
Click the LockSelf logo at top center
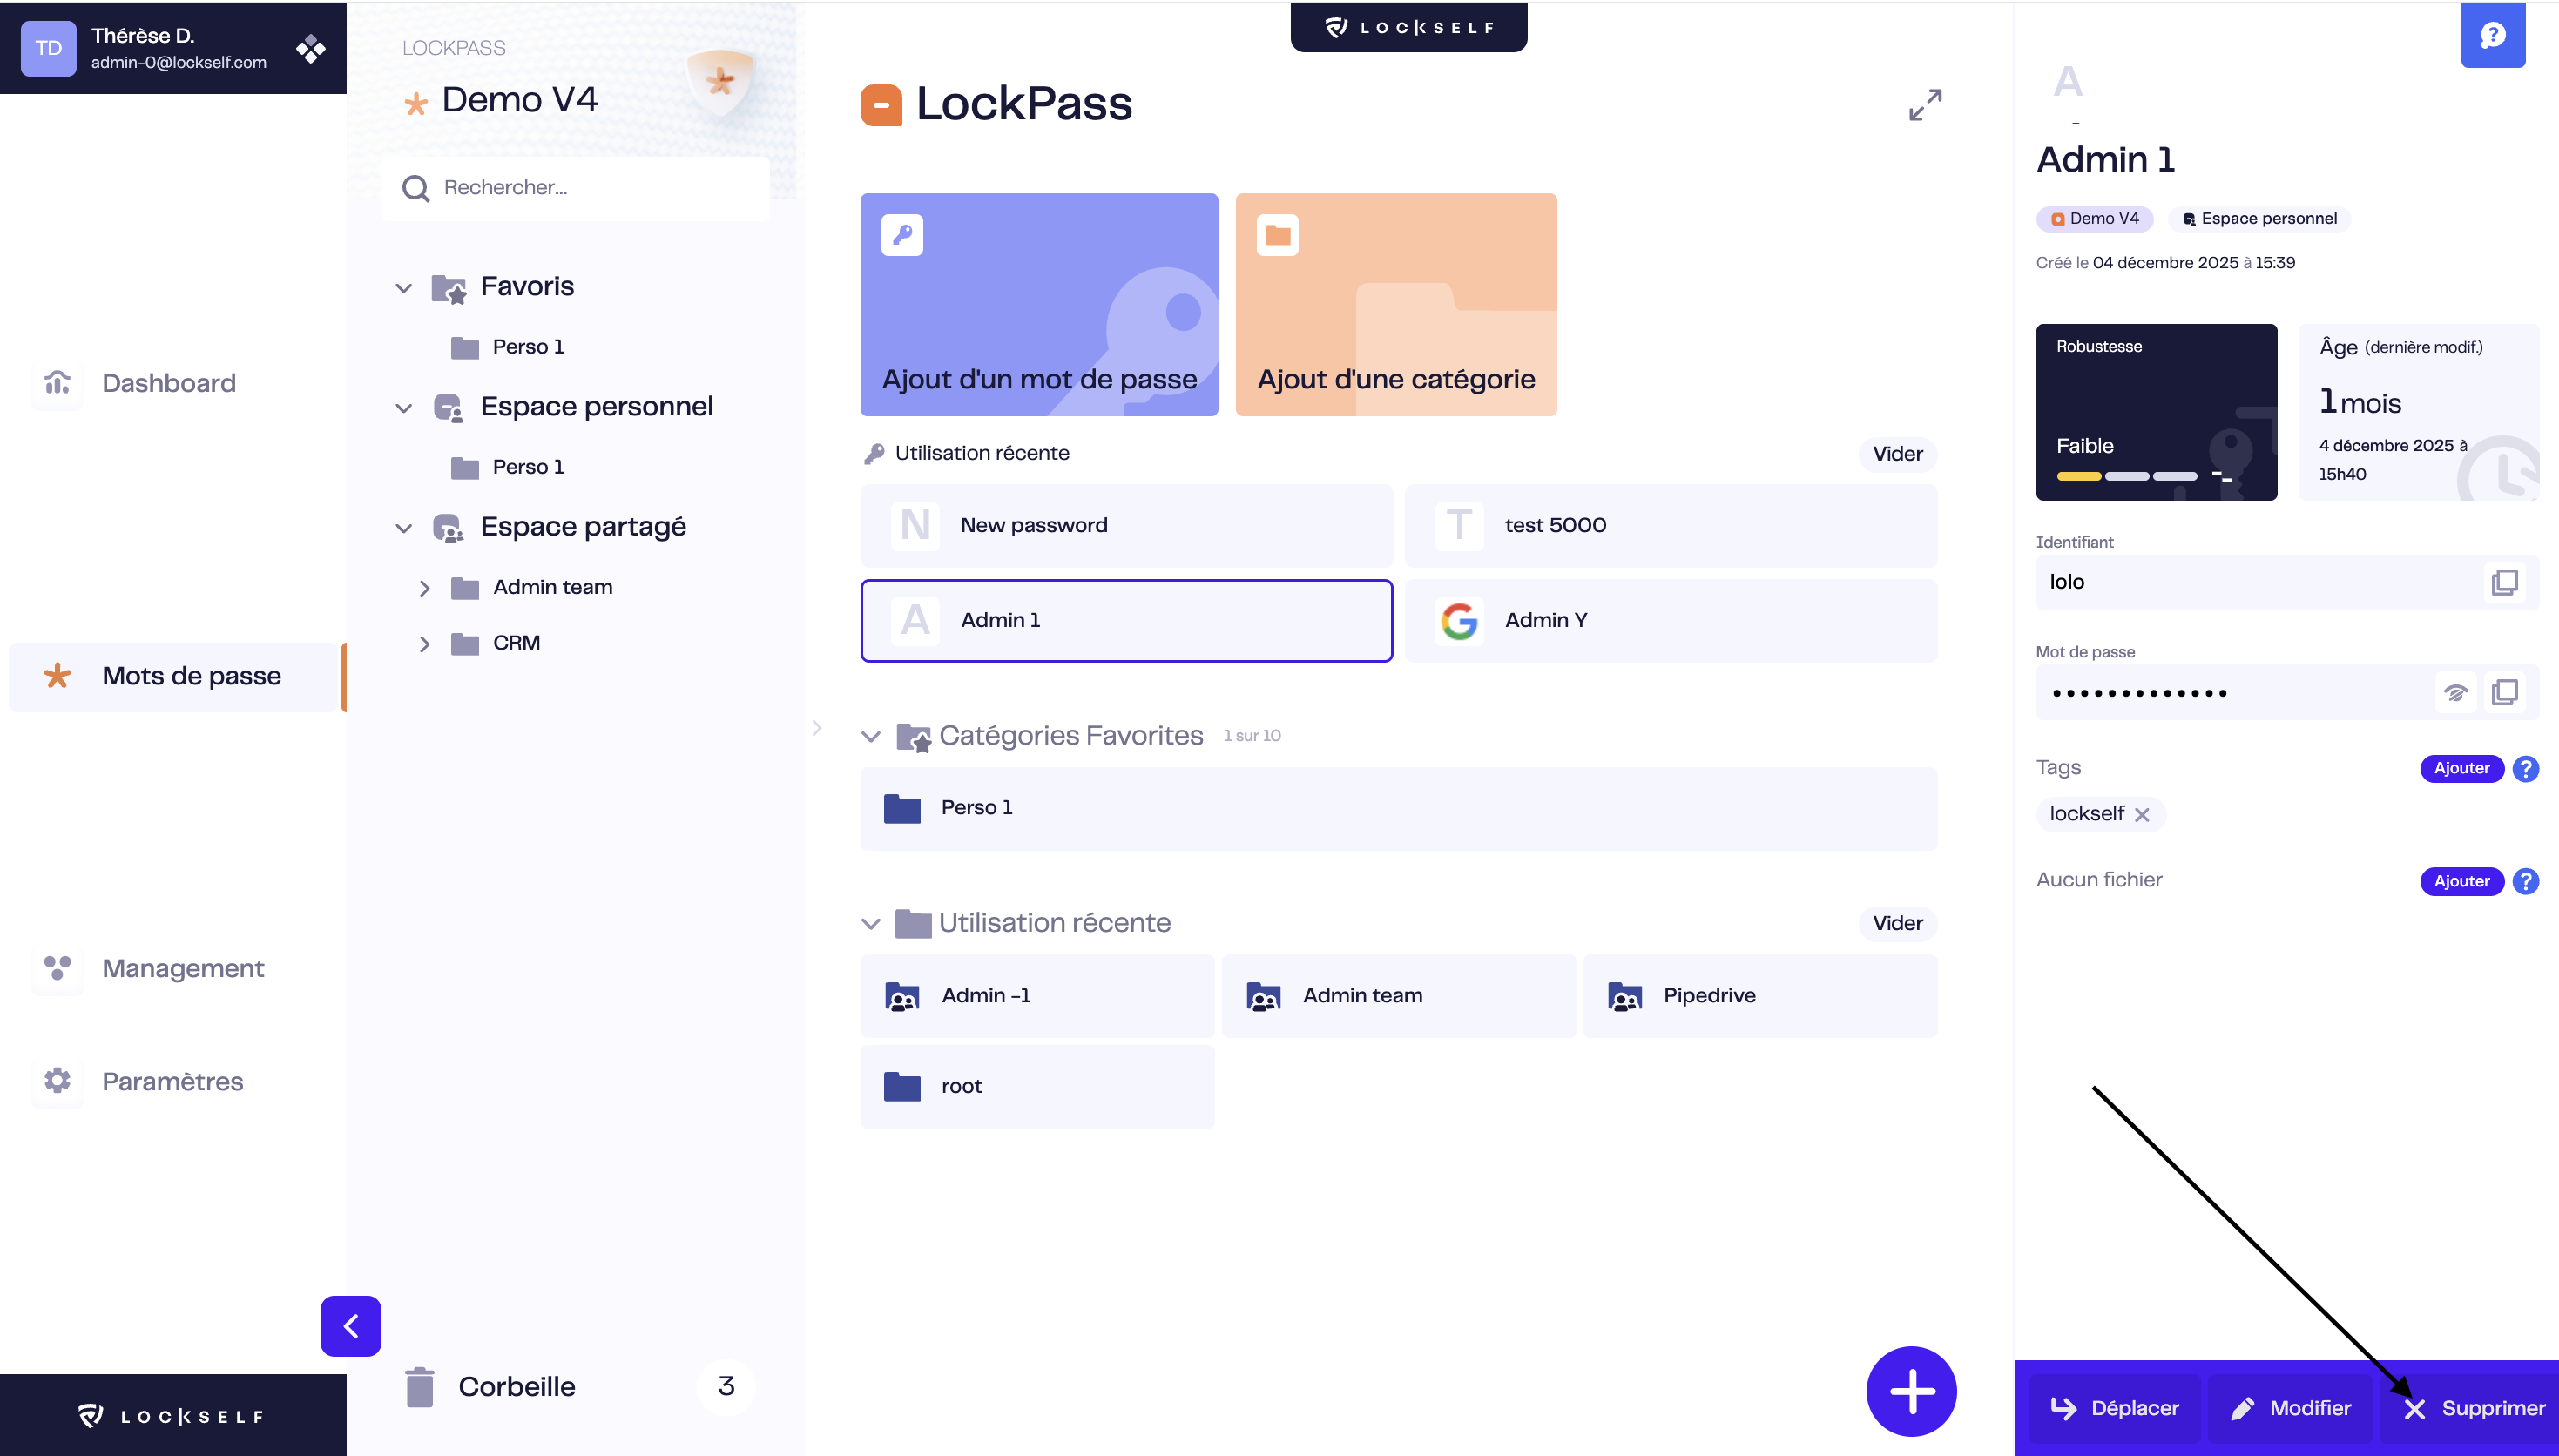(1408, 27)
